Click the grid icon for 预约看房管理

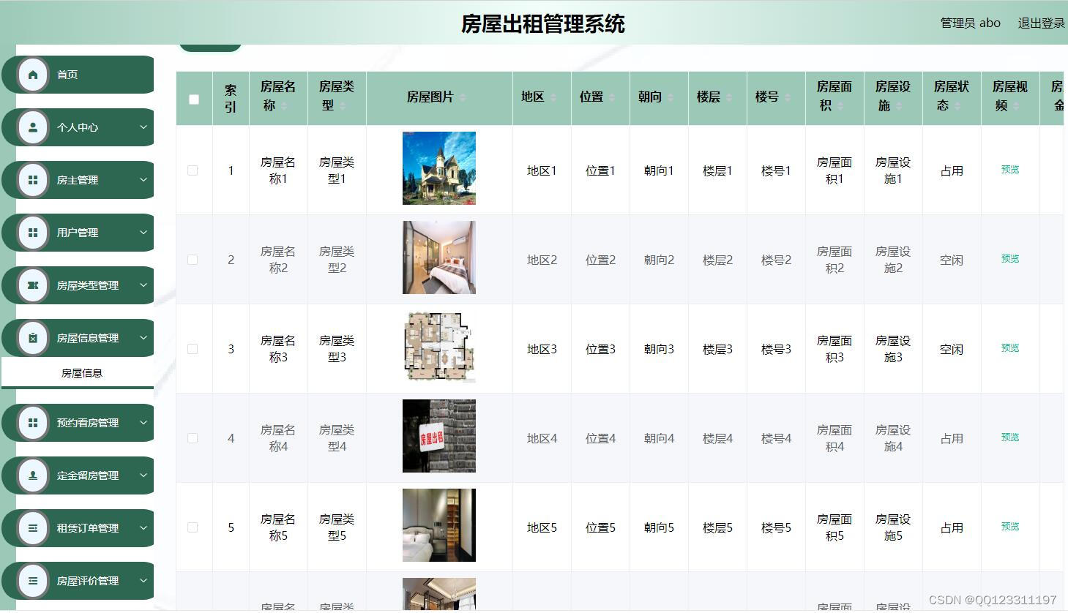tap(33, 423)
